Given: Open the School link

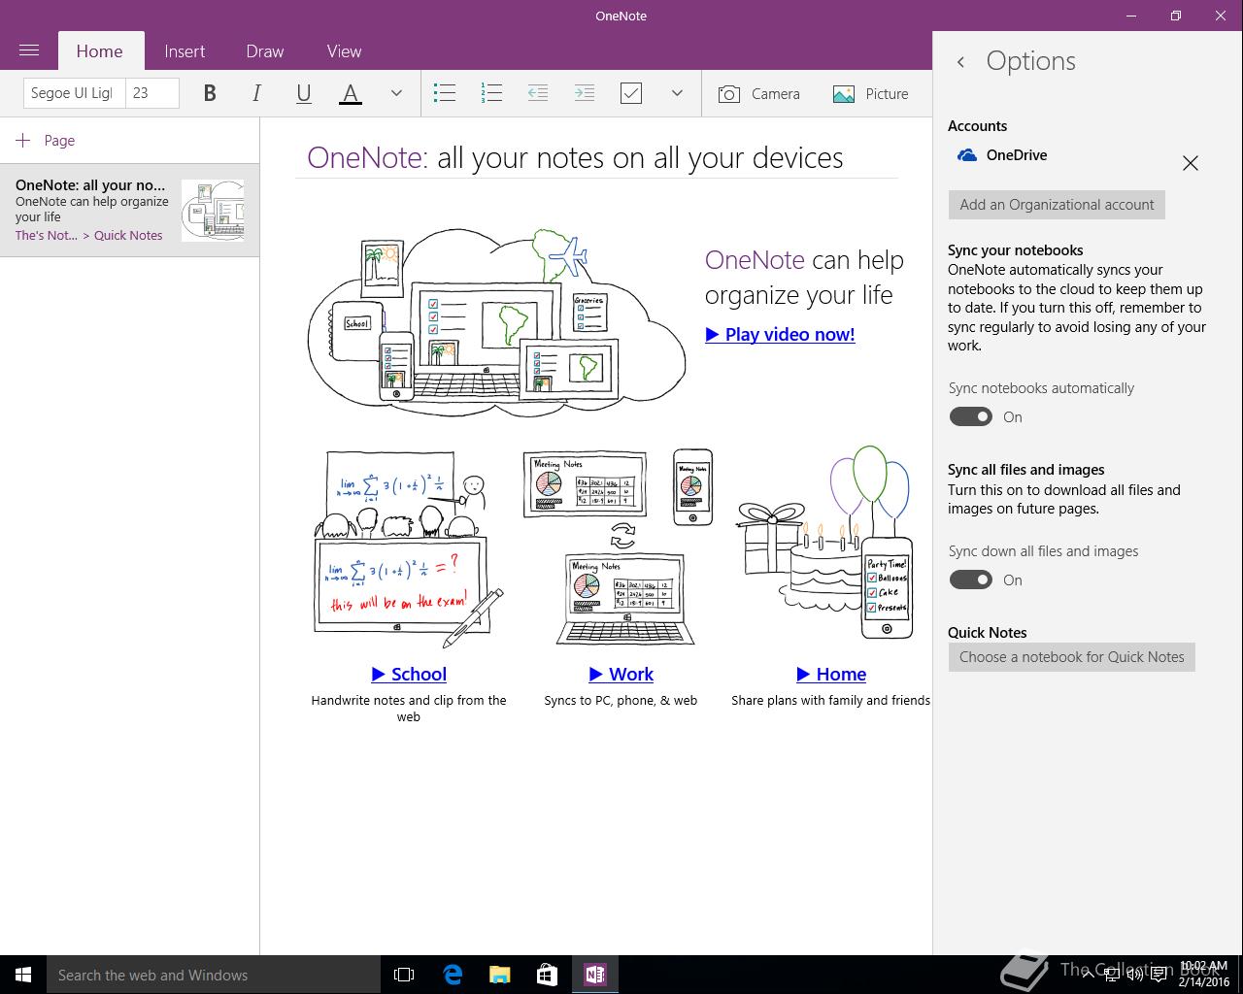Looking at the screenshot, I should coord(409,674).
